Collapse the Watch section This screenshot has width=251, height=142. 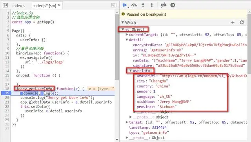coord(123,22)
